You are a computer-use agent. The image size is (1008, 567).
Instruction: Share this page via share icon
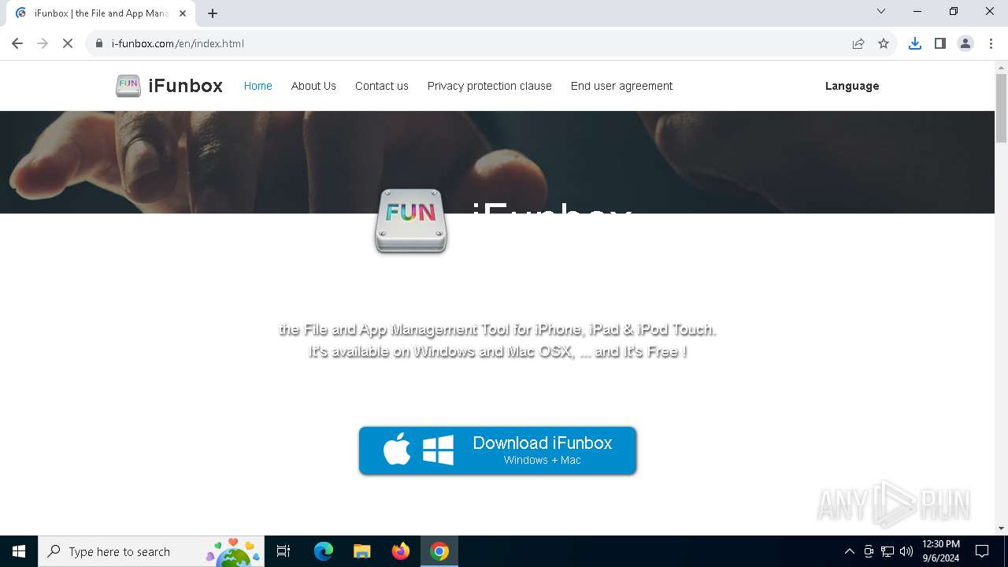[x=858, y=43]
